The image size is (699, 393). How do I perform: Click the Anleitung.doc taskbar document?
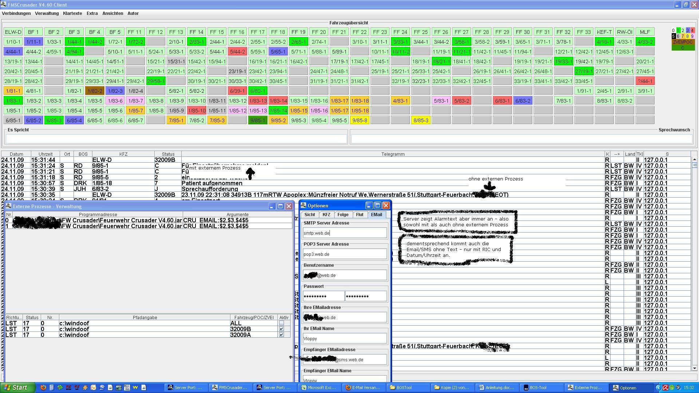[x=497, y=388]
